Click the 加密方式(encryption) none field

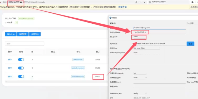146,53
